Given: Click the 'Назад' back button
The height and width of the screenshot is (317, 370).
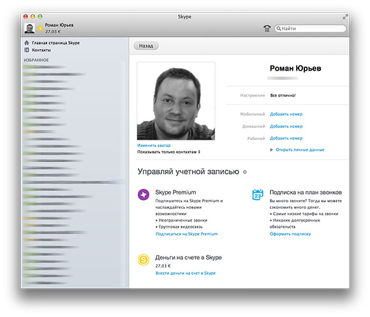Looking at the screenshot, I should (146, 46).
